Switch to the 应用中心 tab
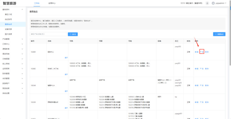The width and height of the screenshot is (231, 119). click(52, 3)
